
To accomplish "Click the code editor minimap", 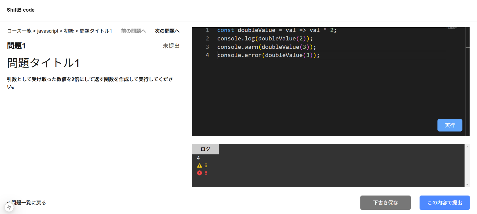I will click(x=452, y=28).
